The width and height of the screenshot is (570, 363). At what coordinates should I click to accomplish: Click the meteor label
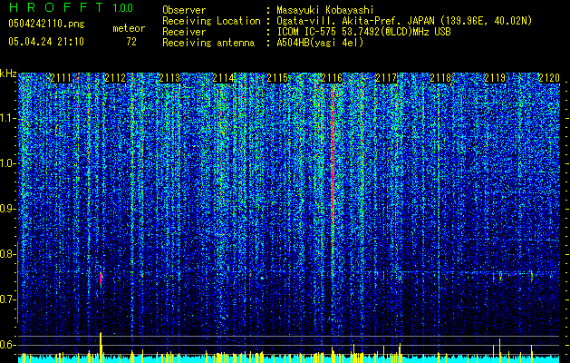point(129,28)
